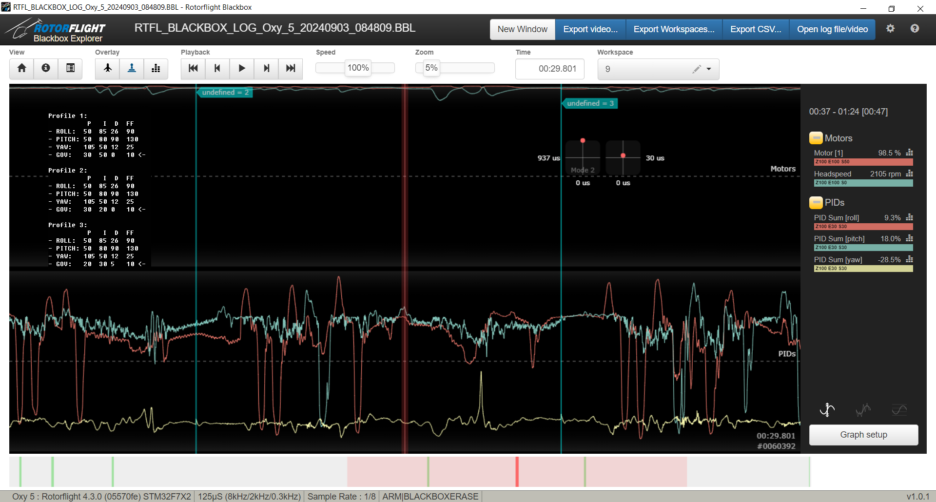The image size is (936, 502).
Task: Click Export video button
Action: tap(590, 29)
